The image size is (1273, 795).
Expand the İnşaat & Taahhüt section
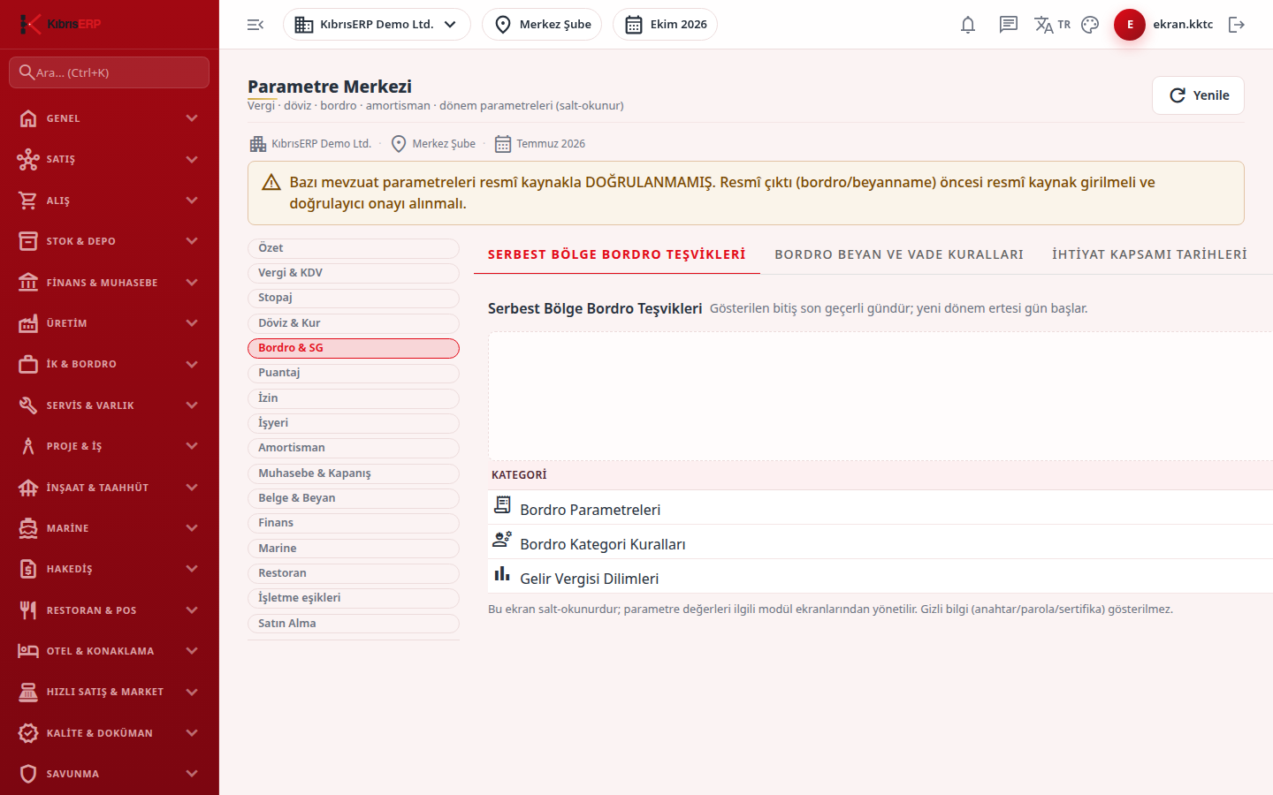(x=110, y=488)
